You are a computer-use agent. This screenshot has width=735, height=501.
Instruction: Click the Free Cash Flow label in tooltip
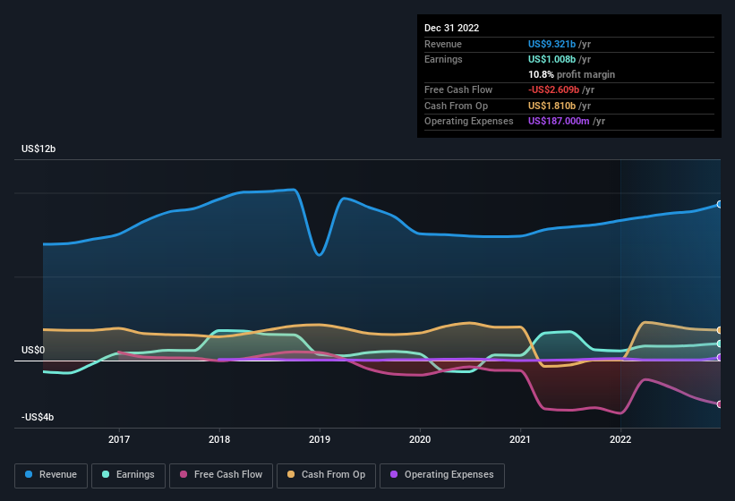tap(458, 89)
